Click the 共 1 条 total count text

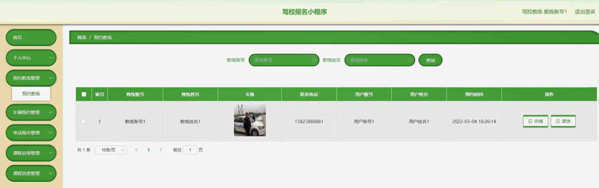coord(84,150)
